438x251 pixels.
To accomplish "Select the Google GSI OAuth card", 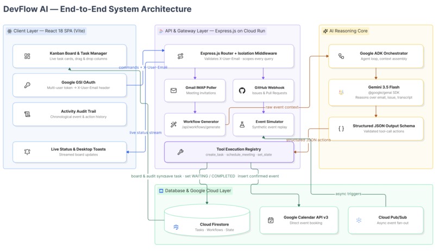I will point(70,85).
